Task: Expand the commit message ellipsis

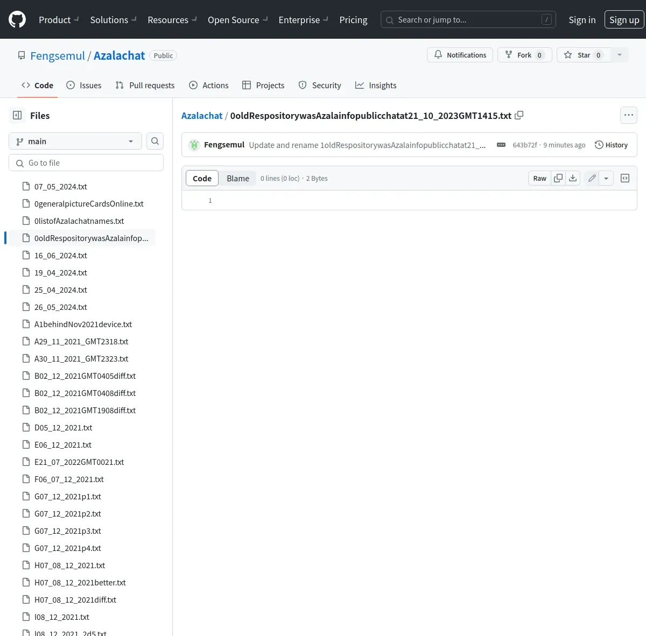Action: [x=501, y=145]
